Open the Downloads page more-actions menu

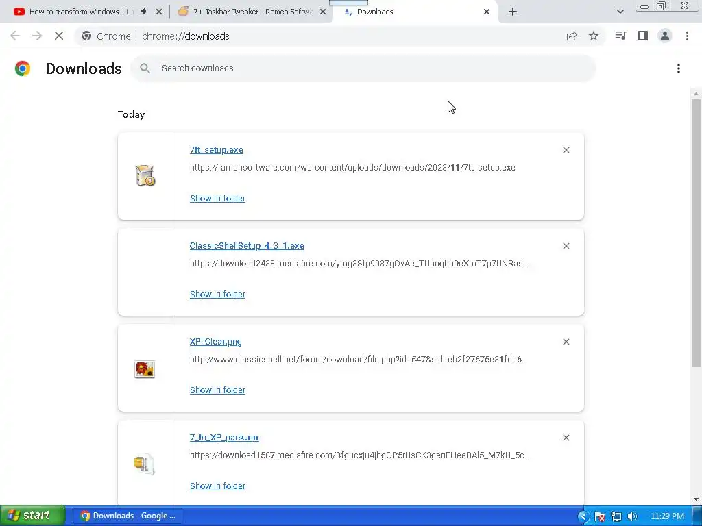tap(679, 68)
